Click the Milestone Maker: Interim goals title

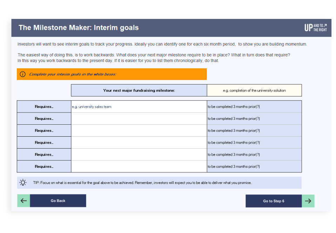(x=79, y=28)
